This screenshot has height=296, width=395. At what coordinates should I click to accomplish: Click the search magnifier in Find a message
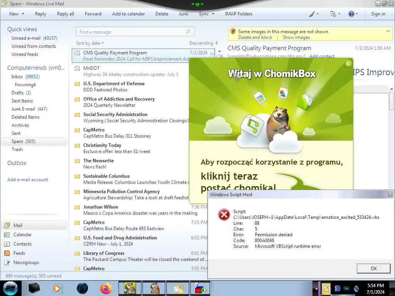coord(188,32)
